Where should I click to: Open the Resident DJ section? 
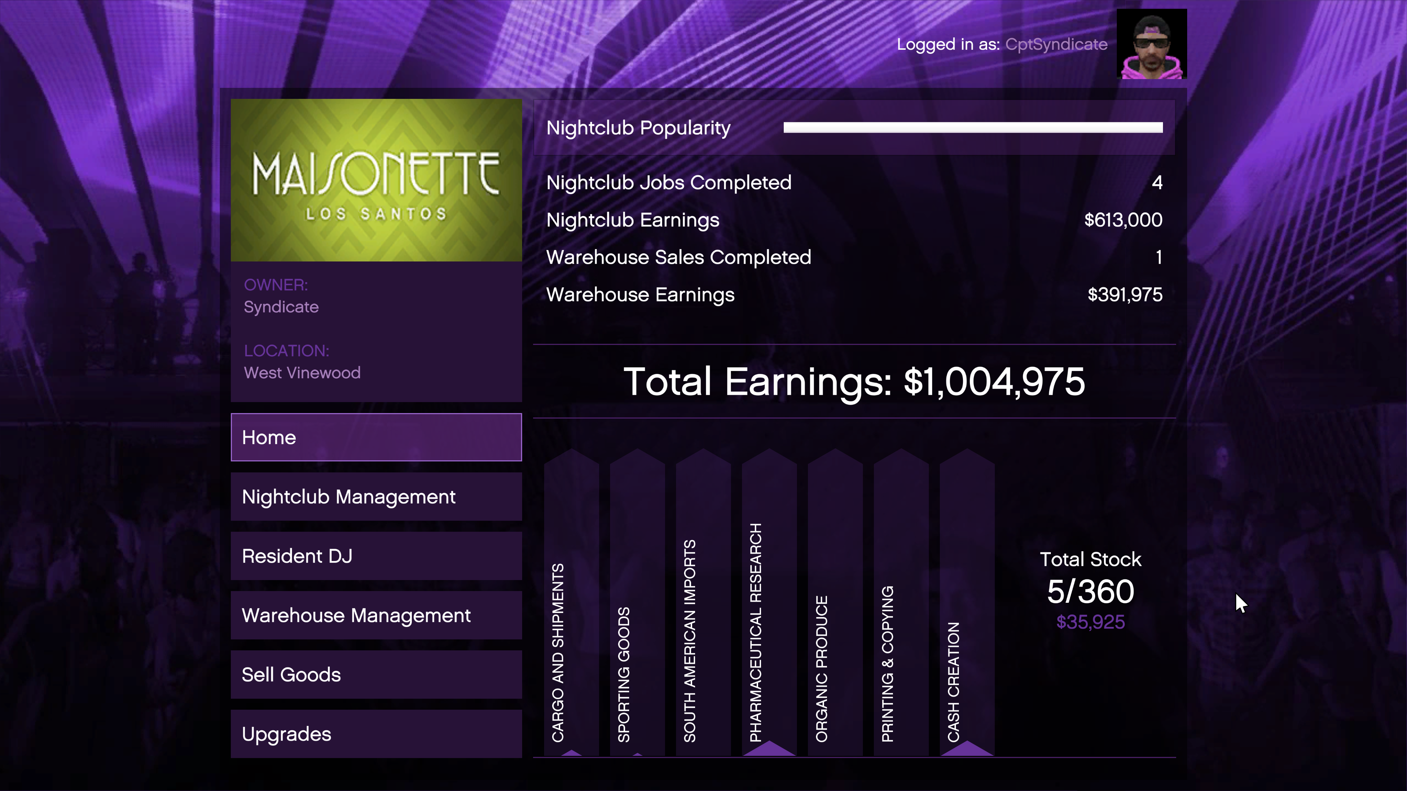pyautogui.click(x=376, y=556)
